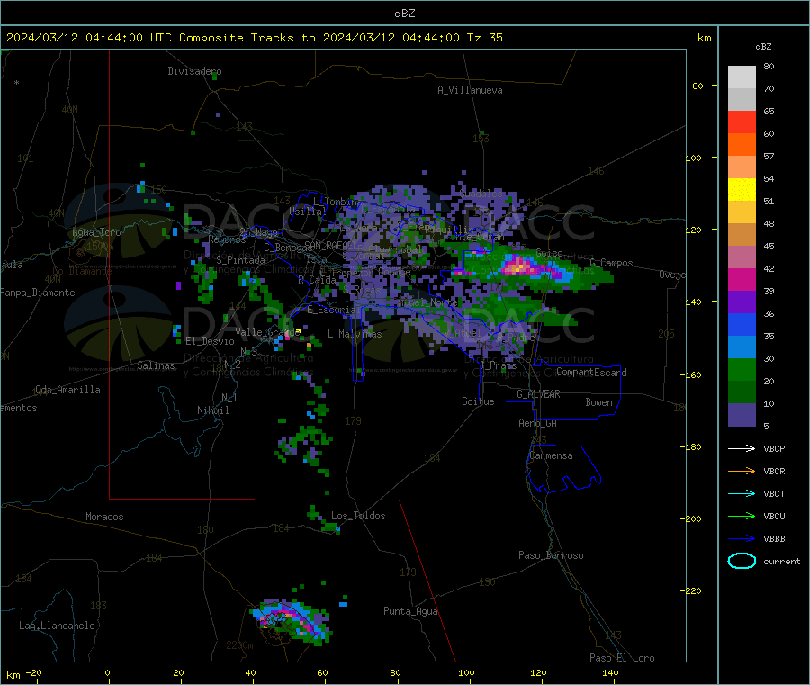Click the 'C_Campos' map label

[x=611, y=263]
